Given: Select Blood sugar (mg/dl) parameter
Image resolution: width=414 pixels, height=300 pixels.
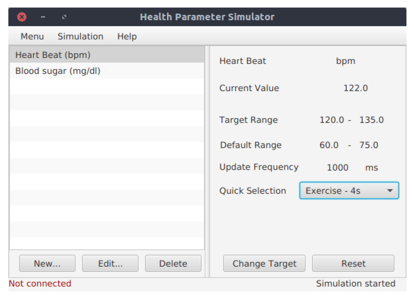Looking at the screenshot, I should 58,71.
